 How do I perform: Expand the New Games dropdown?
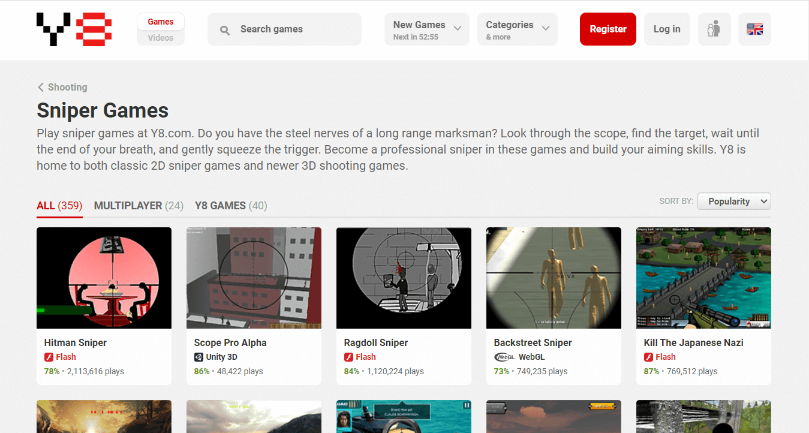427,29
